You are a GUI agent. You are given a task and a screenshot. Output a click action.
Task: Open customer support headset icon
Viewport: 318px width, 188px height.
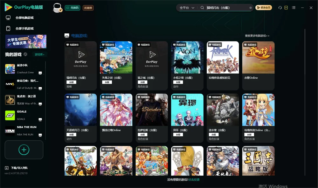pyautogui.click(x=280, y=8)
